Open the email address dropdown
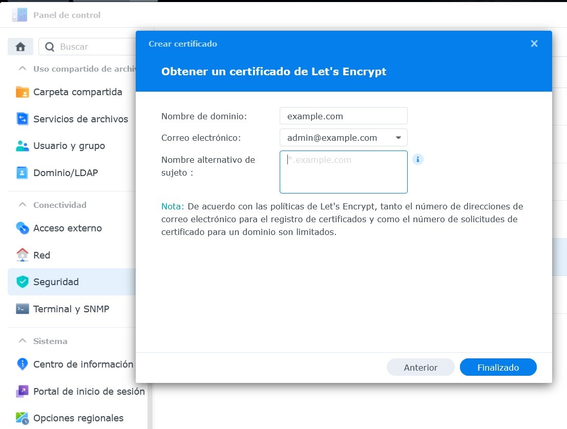The image size is (567, 429). pyautogui.click(x=399, y=138)
